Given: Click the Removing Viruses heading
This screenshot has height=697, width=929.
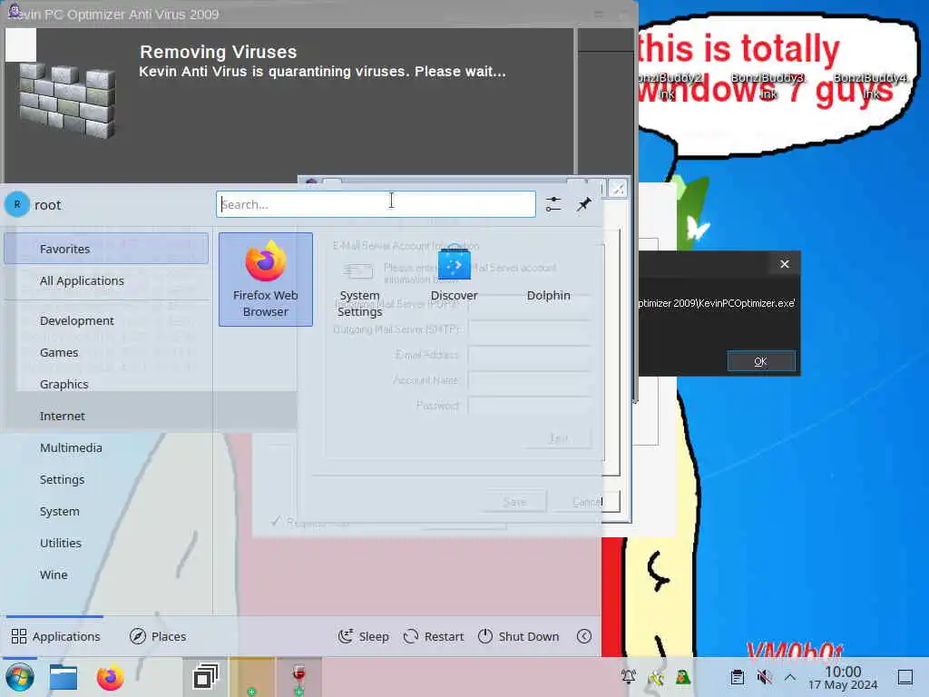Looking at the screenshot, I should point(218,52).
